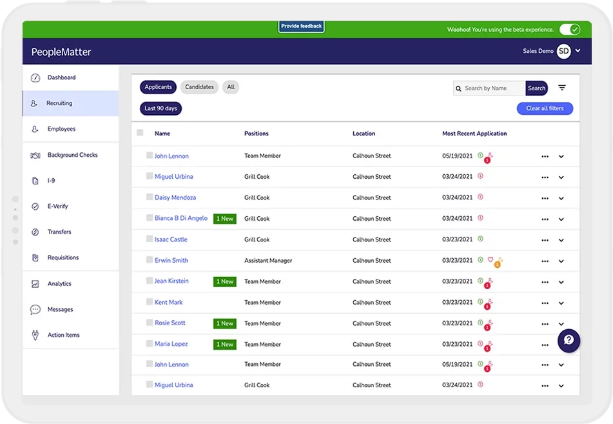Click the help question mark bubble

point(569,341)
